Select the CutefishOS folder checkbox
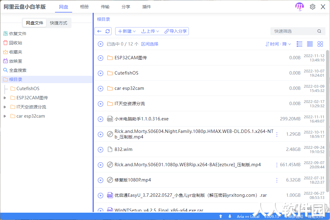Screen dimensions: 330x220 tap(101, 73)
